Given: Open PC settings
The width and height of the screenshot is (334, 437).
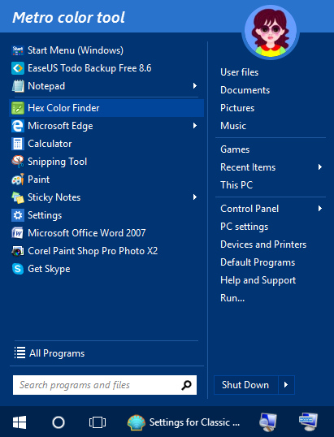Looking at the screenshot, I should click(x=245, y=227).
